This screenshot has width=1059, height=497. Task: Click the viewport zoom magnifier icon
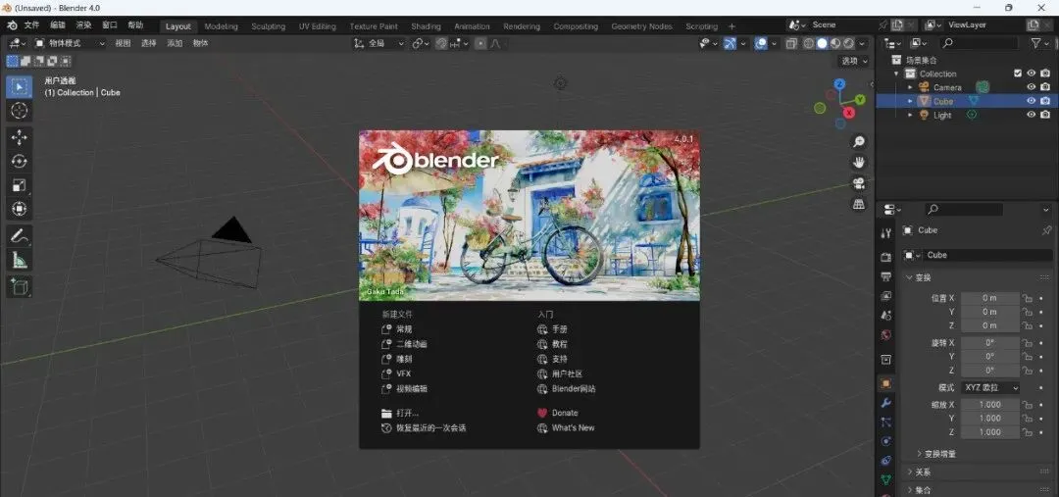(x=859, y=142)
